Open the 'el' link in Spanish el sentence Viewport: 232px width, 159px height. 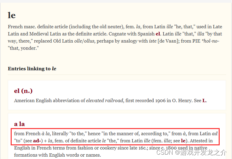(x=158, y=34)
